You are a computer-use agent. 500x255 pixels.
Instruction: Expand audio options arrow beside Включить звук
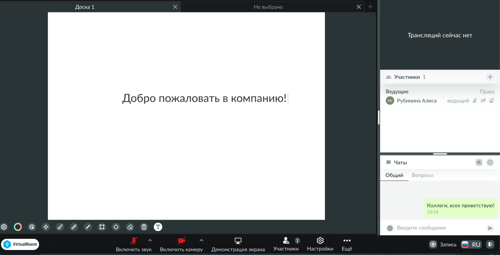point(150,241)
